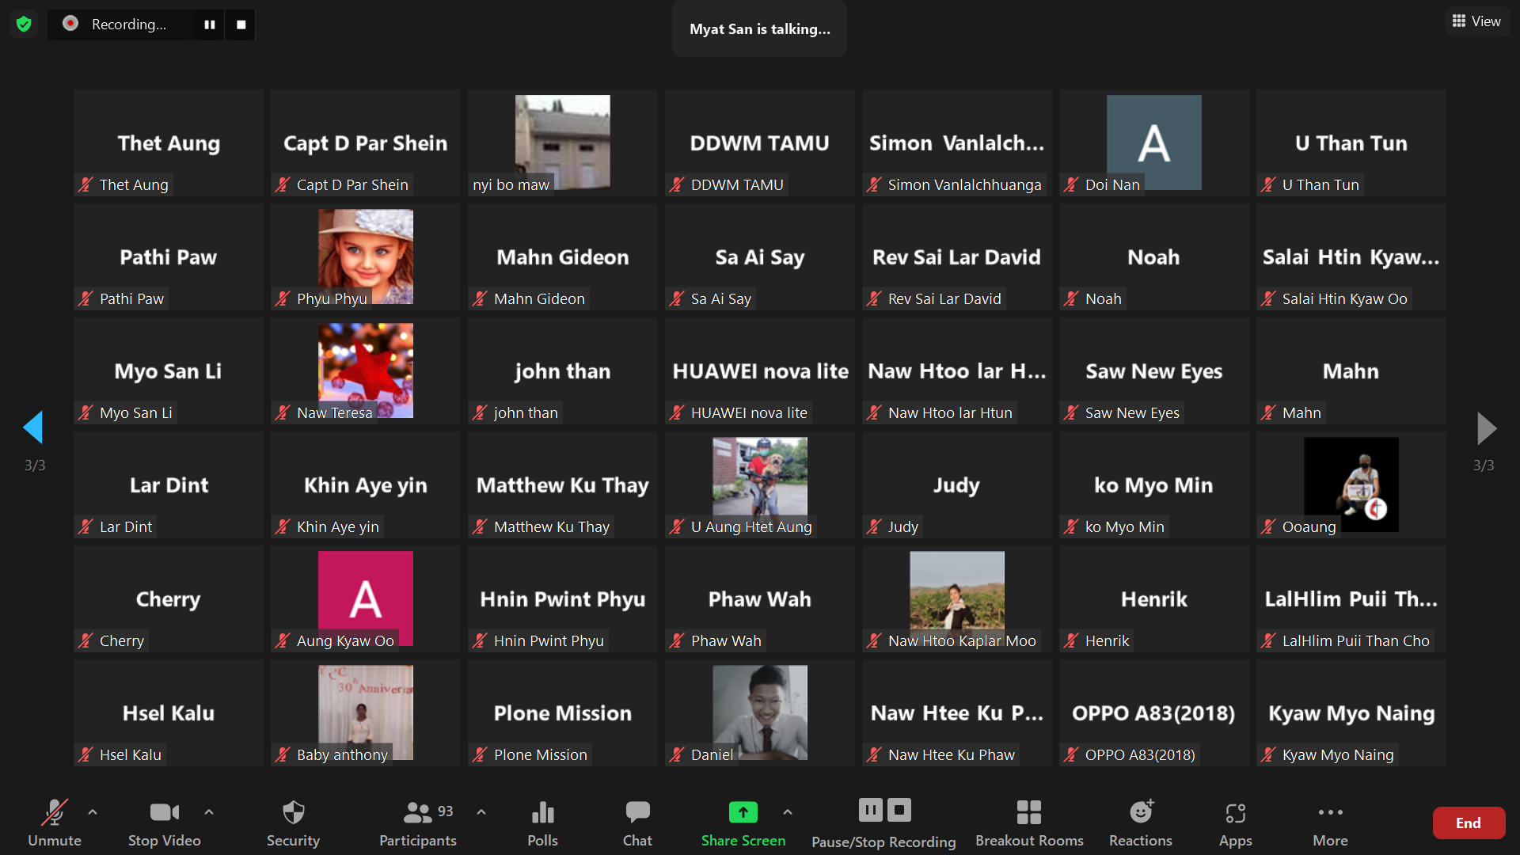Image resolution: width=1520 pixels, height=855 pixels.
Task: Expand video options arrow beside Stop Video
Action: coord(209,812)
